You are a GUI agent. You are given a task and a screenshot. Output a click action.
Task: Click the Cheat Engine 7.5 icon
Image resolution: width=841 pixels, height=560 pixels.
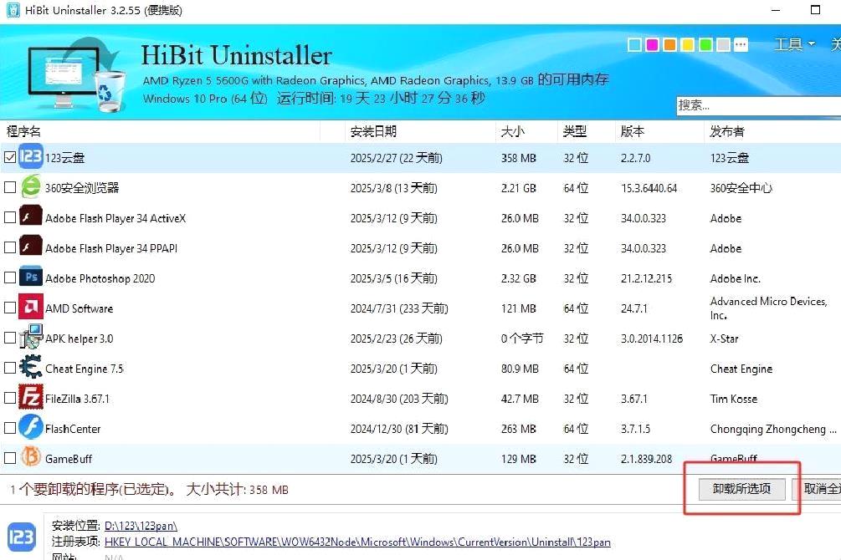[x=31, y=367]
